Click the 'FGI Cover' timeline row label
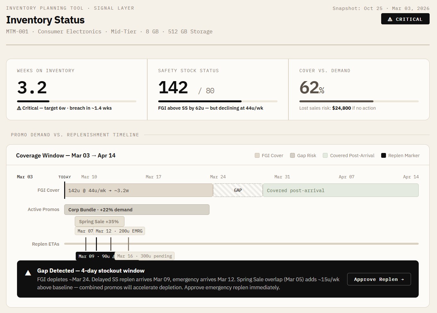The image size is (437, 313). click(48, 190)
